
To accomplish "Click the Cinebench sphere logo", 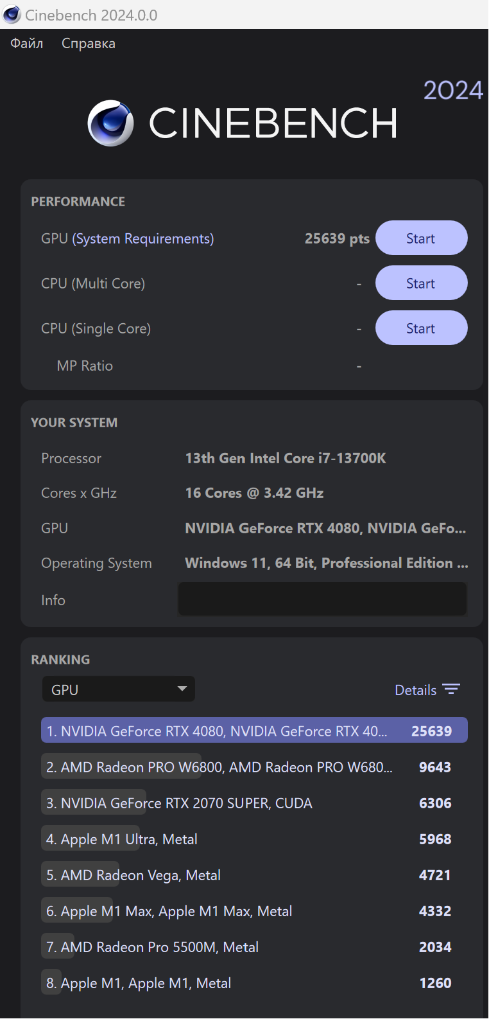I will pyautogui.click(x=110, y=123).
